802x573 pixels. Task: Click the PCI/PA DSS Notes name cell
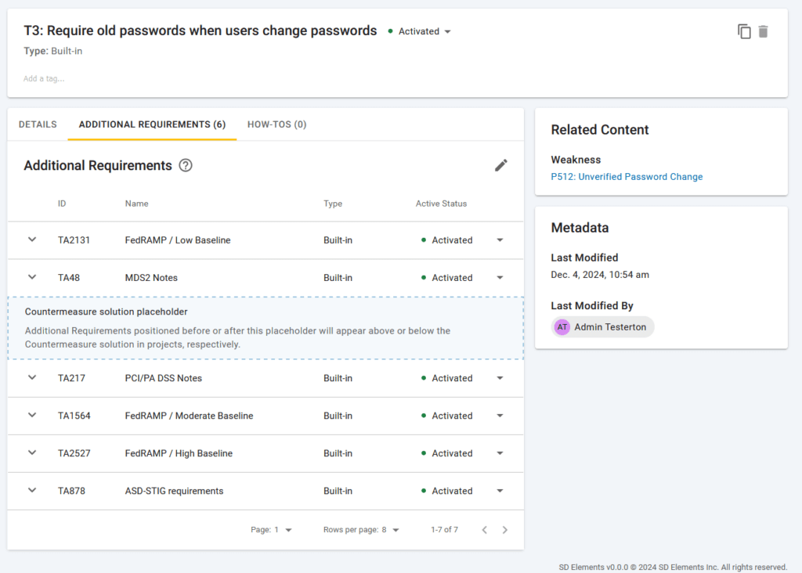(164, 378)
